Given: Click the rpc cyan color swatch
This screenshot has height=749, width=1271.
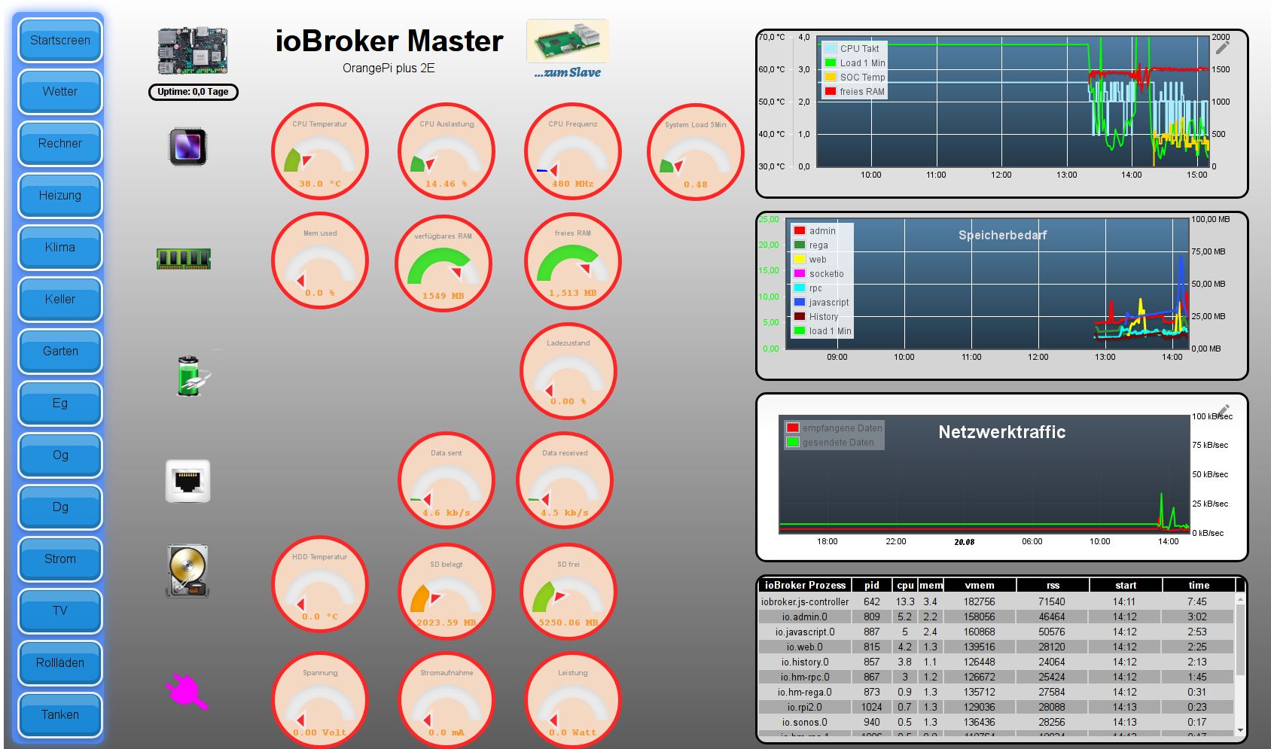Looking at the screenshot, I should coord(800,288).
